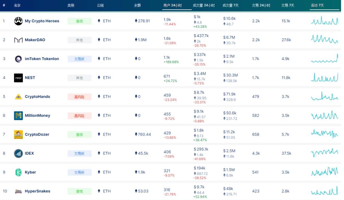This screenshot has width=344, height=200.
Task: Click 高风险 tag in CryptoHands row
Action: [x=79, y=97]
